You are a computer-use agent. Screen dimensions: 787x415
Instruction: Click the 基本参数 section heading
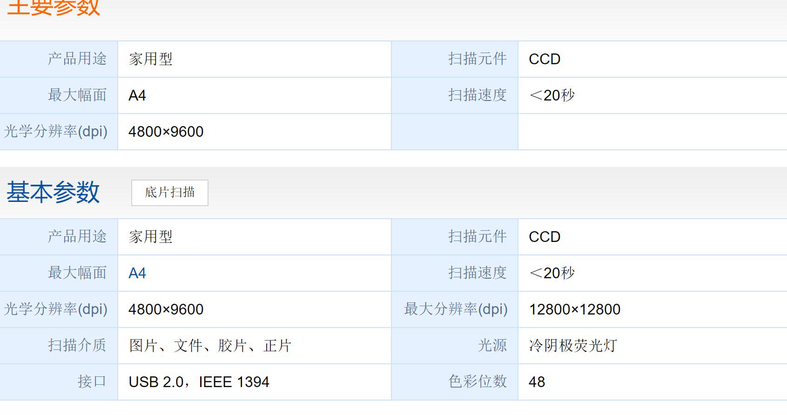(53, 192)
